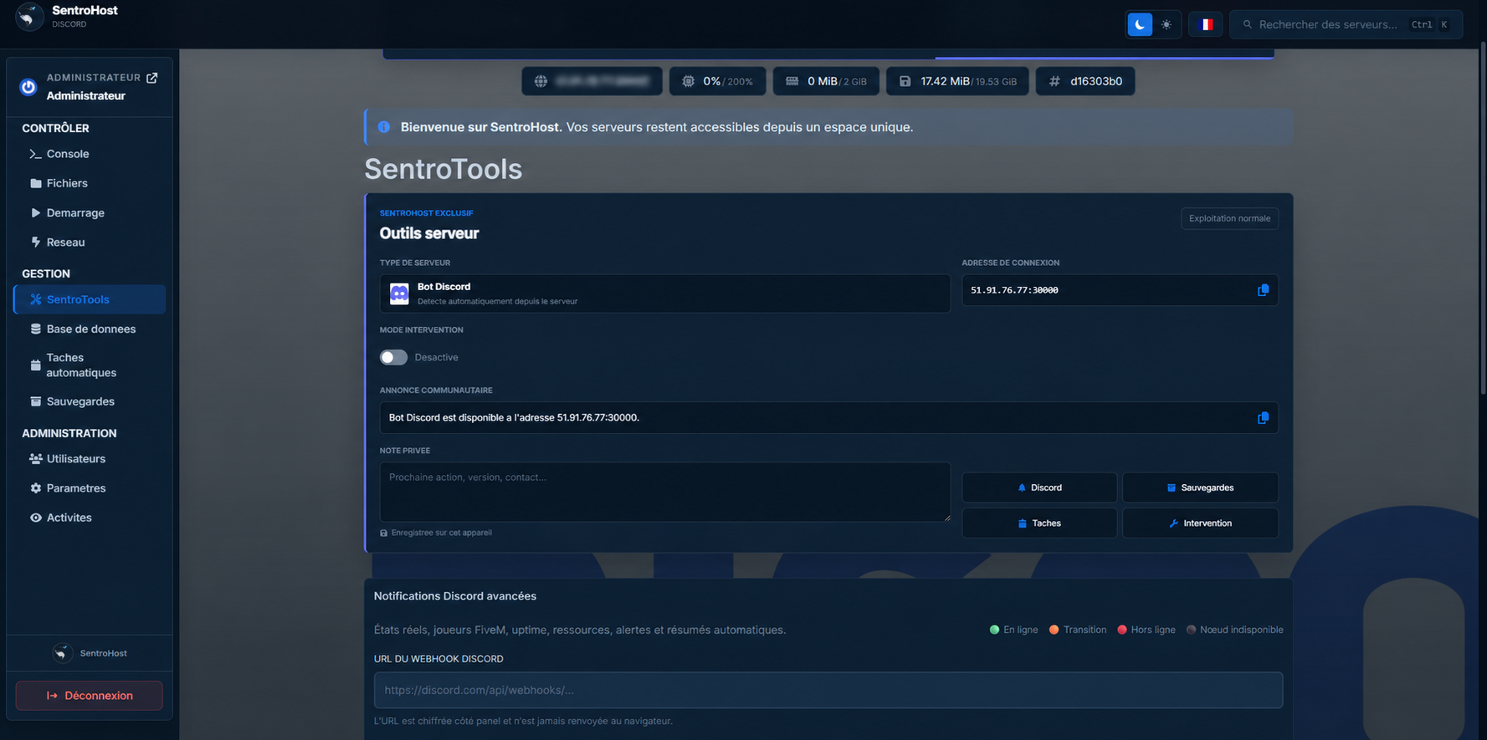Viewport: 1487px width, 740px height.
Task: Click the info icon in welcome banner
Action: point(384,127)
